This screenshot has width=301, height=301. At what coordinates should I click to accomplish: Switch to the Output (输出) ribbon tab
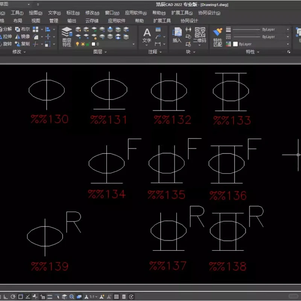pyautogui.click(x=72, y=21)
